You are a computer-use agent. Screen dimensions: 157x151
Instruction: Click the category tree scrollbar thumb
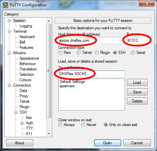pos(49,71)
